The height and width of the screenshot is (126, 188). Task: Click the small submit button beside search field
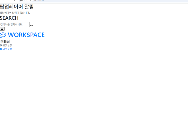(x=32, y=25)
